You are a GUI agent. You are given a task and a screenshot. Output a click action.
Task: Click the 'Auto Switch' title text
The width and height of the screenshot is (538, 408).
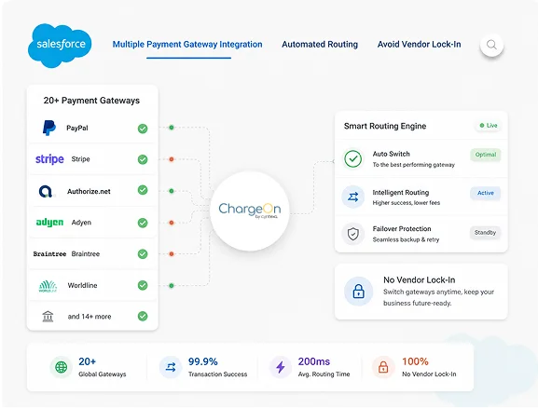(392, 154)
